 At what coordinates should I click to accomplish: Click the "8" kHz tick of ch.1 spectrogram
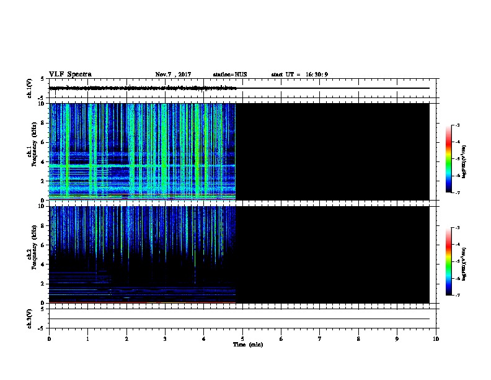click(43, 123)
